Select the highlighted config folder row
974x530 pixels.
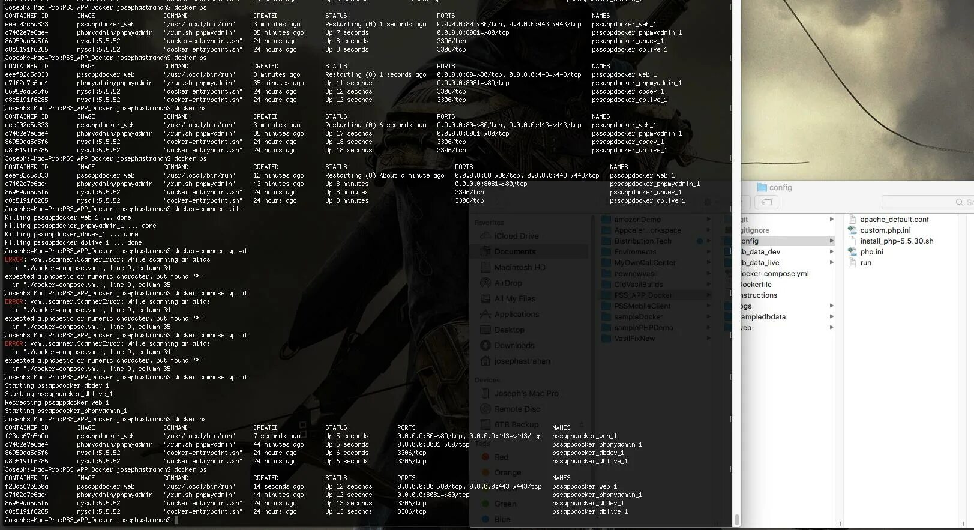788,241
